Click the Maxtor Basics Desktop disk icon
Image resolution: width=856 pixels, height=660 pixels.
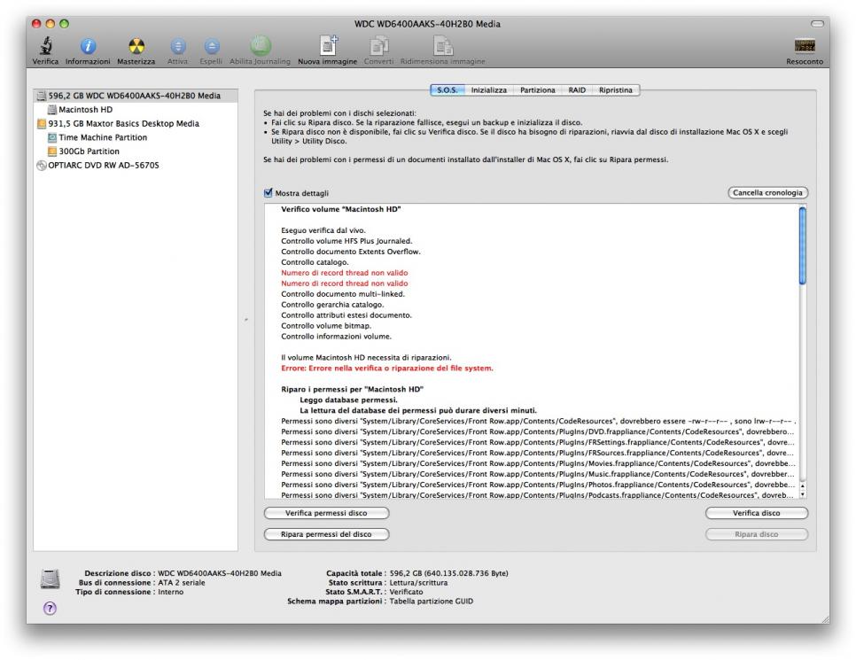click(x=42, y=124)
